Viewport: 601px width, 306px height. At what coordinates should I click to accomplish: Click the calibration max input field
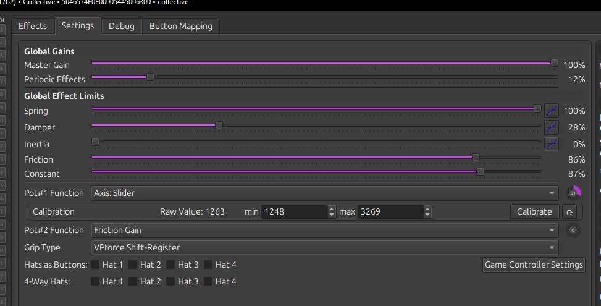(x=390, y=211)
